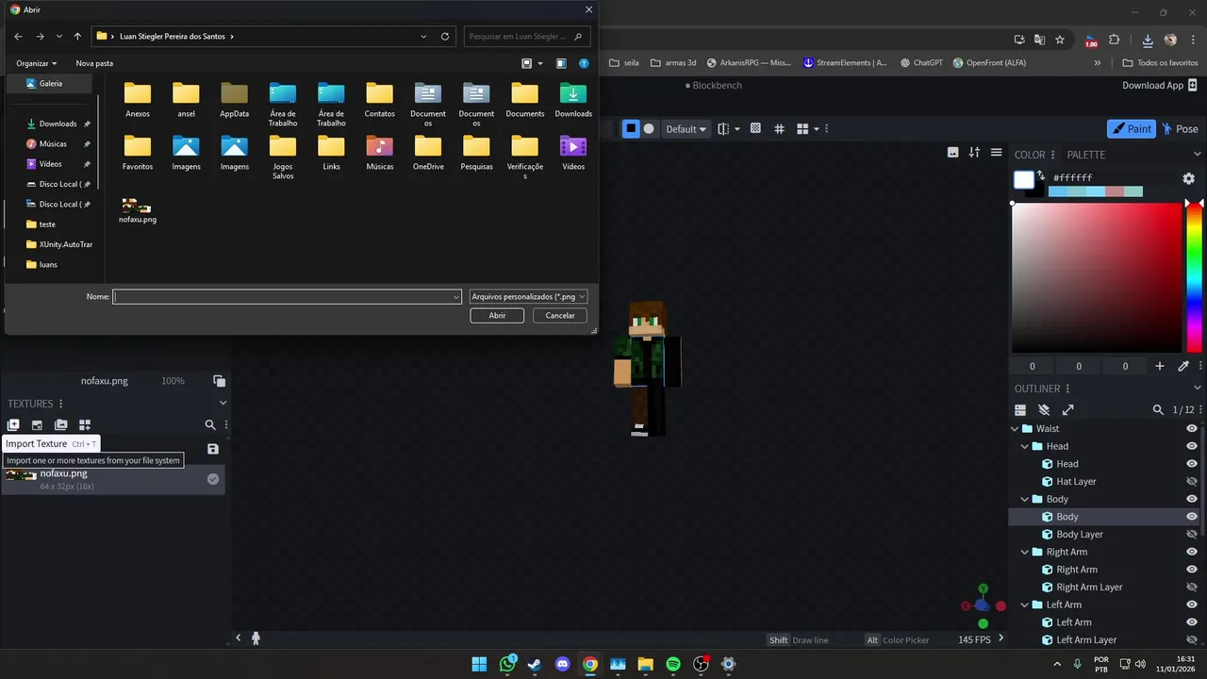Image resolution: width=1207 pixels, height=679 pixels.
Task: Click the crossed-out layers icon in Outliner
Action: (x=1044, y=410)
